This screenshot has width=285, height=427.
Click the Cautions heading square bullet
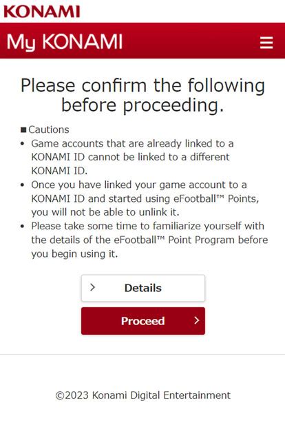[x=23, y=129]
